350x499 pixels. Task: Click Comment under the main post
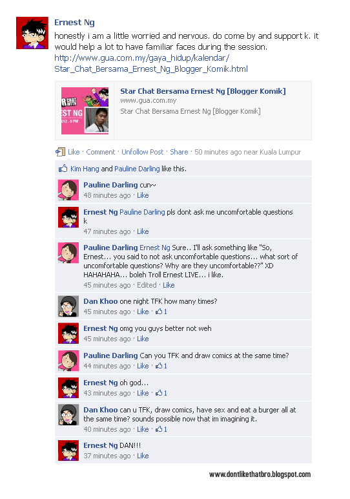[101, 152]
